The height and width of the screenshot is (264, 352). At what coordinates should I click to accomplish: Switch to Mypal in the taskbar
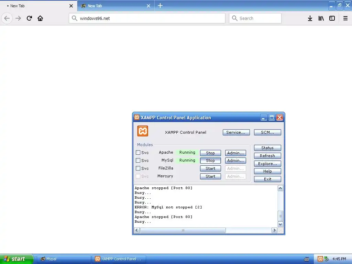pyautogui.click(x=64, y=259)
